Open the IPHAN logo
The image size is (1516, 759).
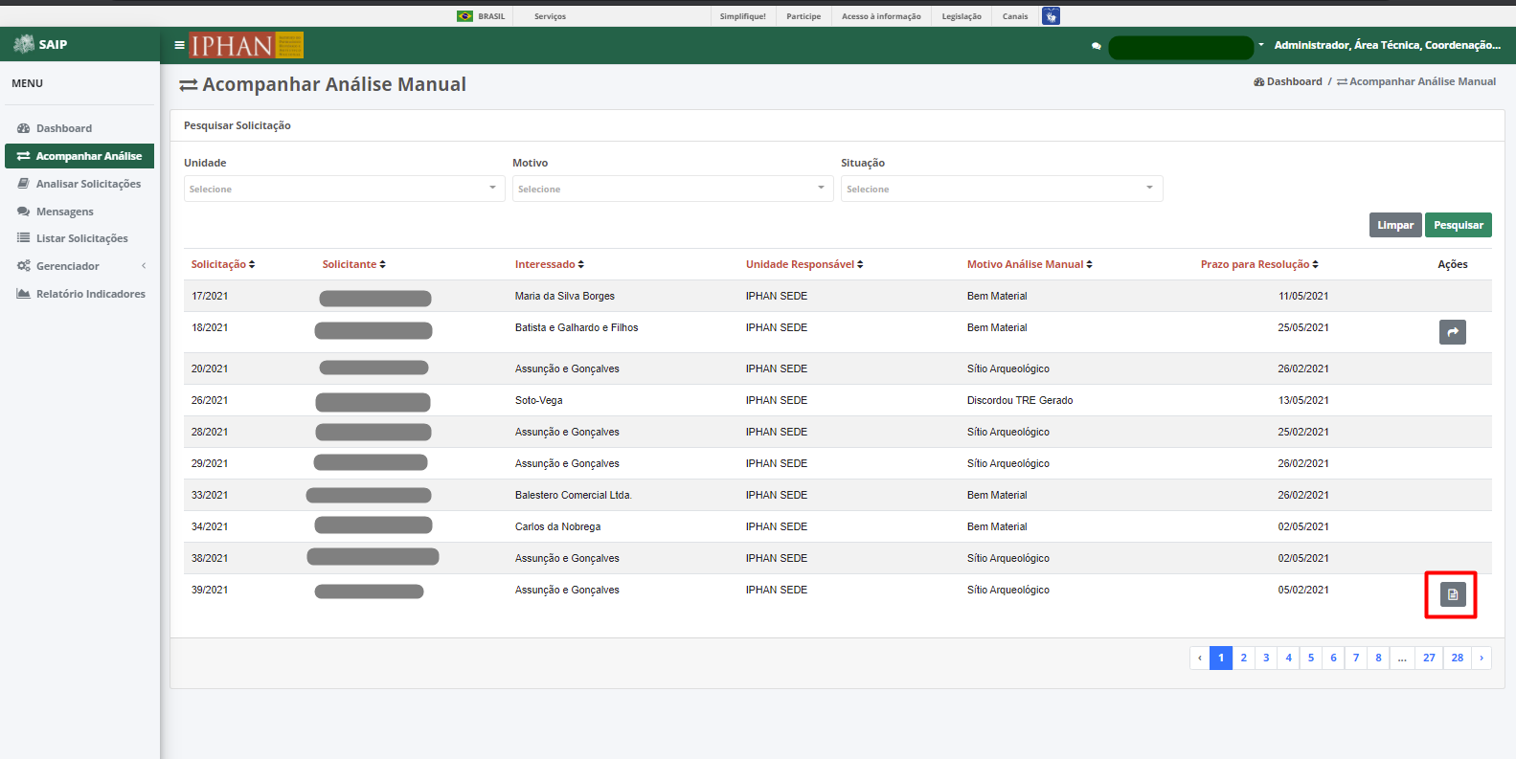[246, 45]
